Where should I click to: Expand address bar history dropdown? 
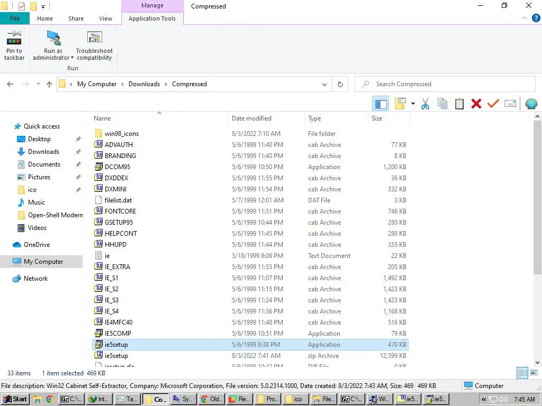click(324, 84)
